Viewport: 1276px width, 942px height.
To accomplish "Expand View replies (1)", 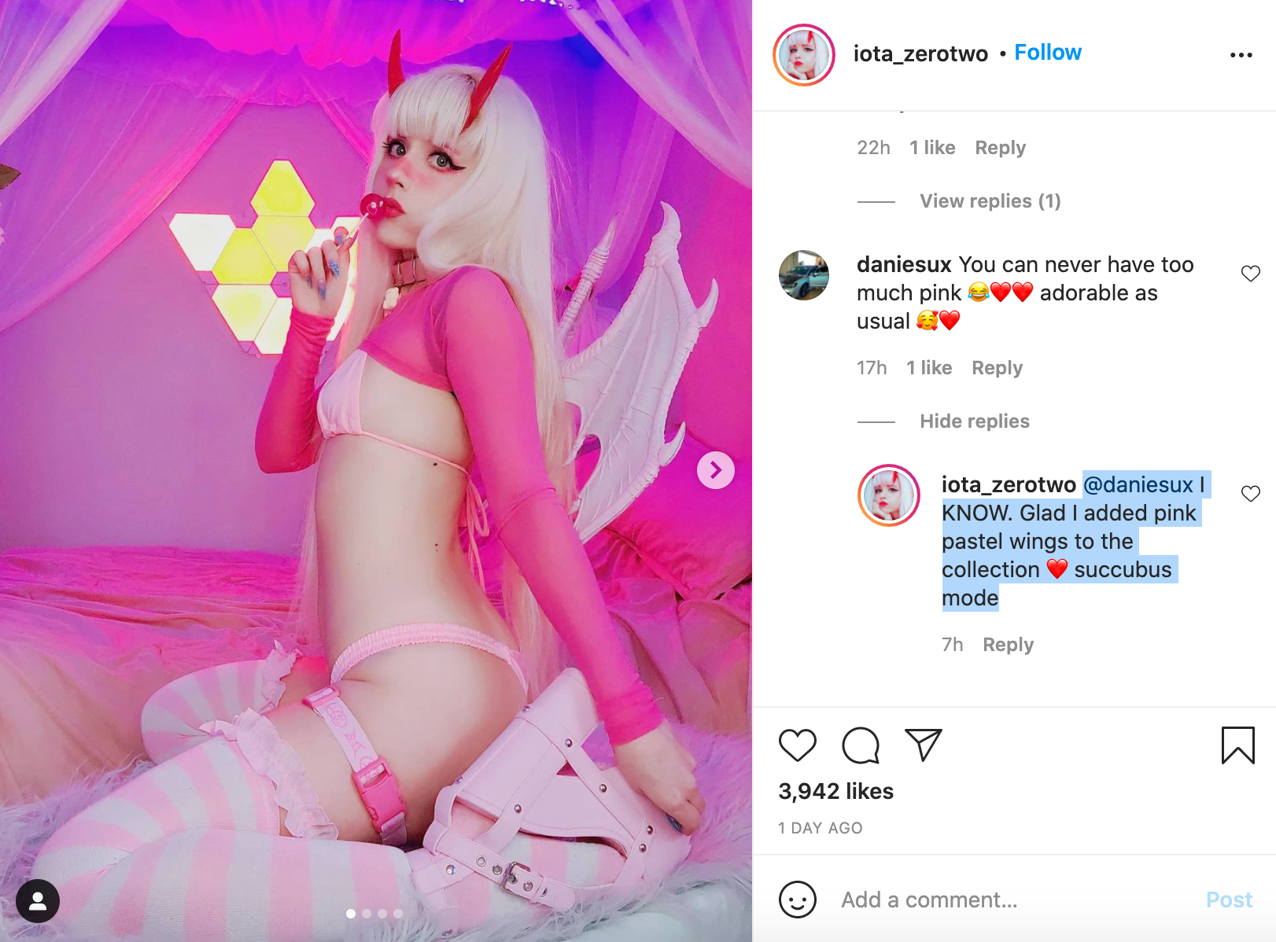I will pyautogui.click(x=990, y=201).
